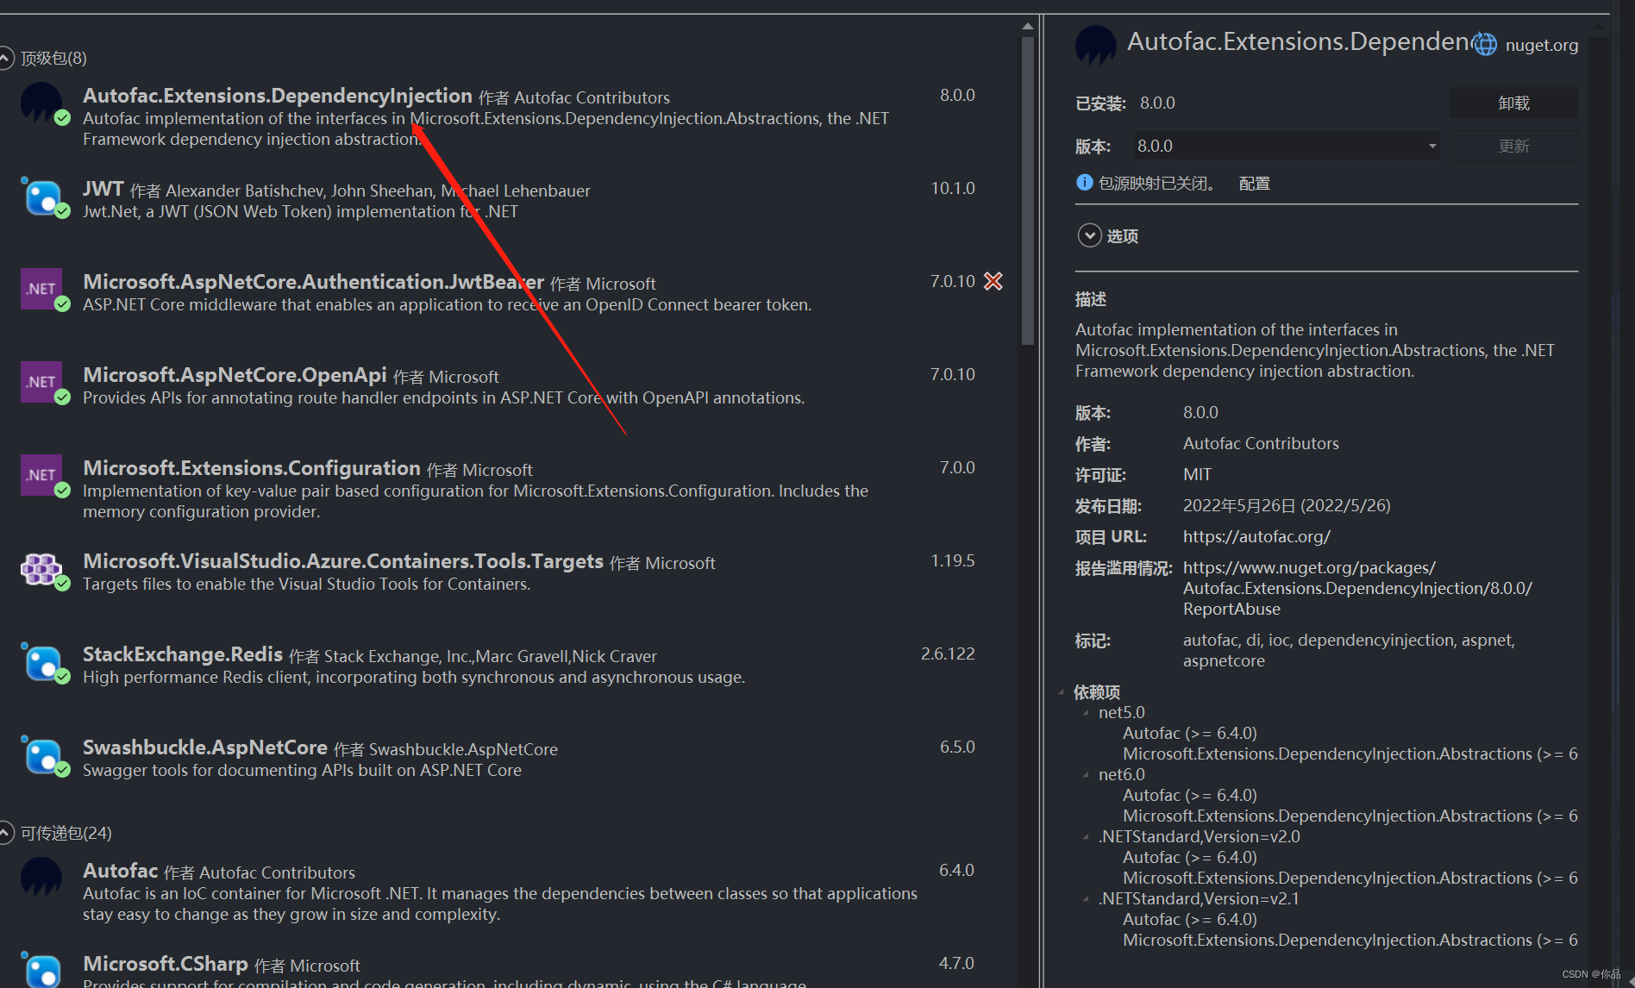Expand the 选项 section

pyautogui.click(x=1089, y=235)
